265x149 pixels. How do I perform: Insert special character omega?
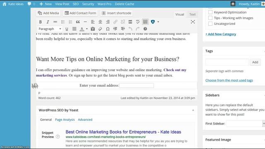(108, 29)
